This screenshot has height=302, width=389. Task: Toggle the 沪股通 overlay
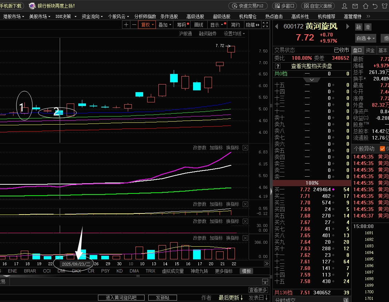click(x=185, y=34)
